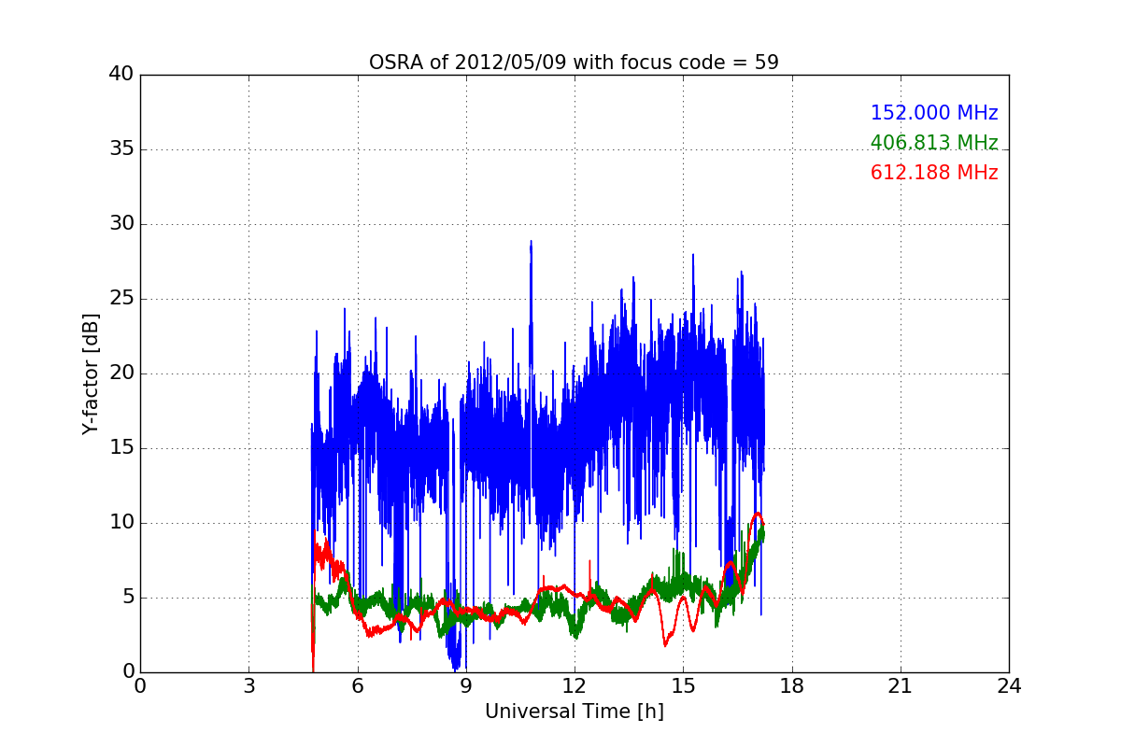Click the x-axis tick label 18

click(x=791, y=686)
